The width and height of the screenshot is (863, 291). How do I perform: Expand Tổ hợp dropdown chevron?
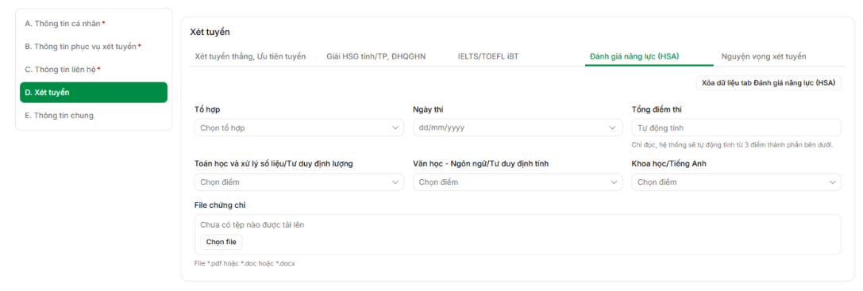395,128
